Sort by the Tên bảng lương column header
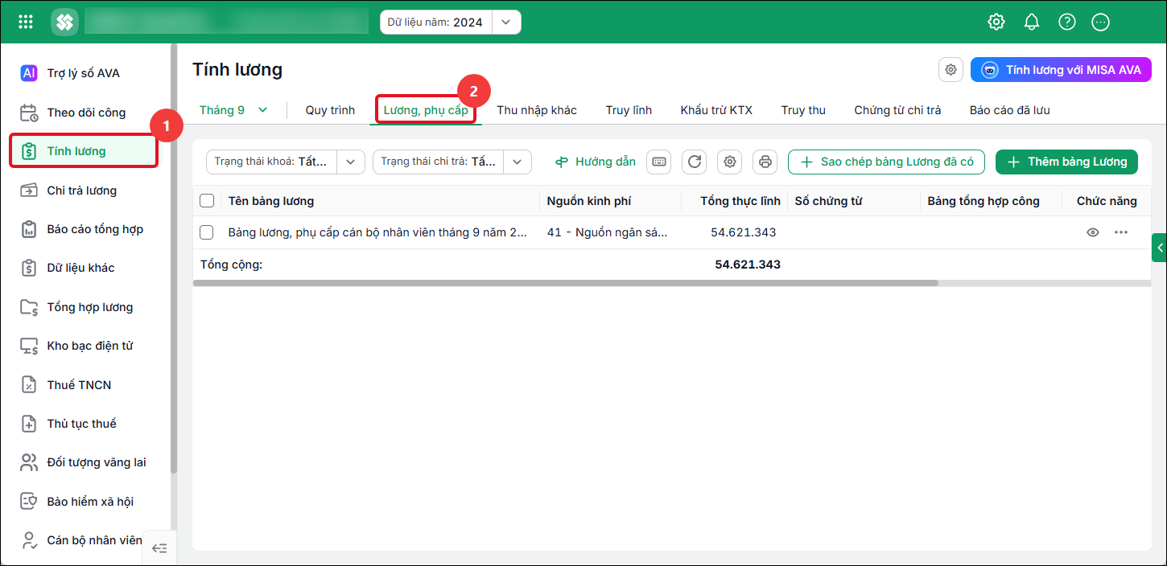 (x=271, y=201)
